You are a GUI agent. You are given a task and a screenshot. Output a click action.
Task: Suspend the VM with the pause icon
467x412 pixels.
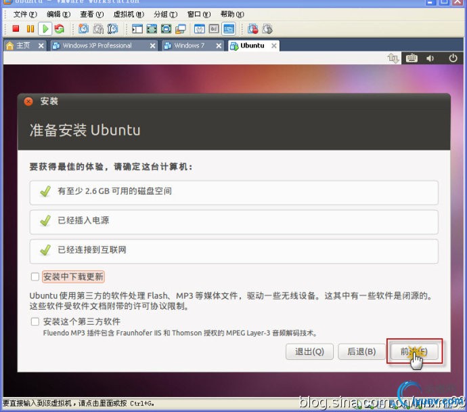pyautogui.click(x=30, y=28)
